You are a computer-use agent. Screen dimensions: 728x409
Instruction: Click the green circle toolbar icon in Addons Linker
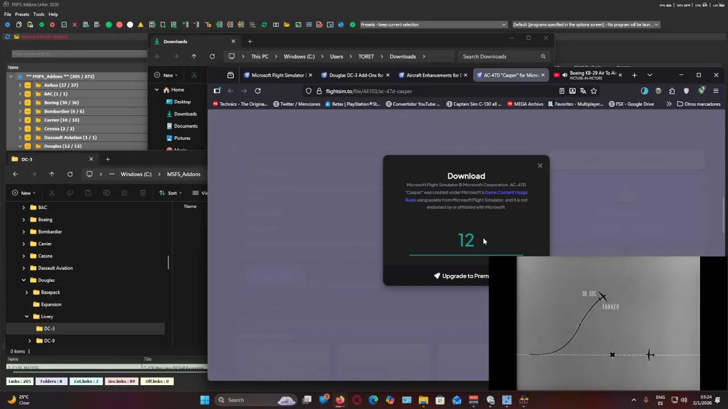108,24
